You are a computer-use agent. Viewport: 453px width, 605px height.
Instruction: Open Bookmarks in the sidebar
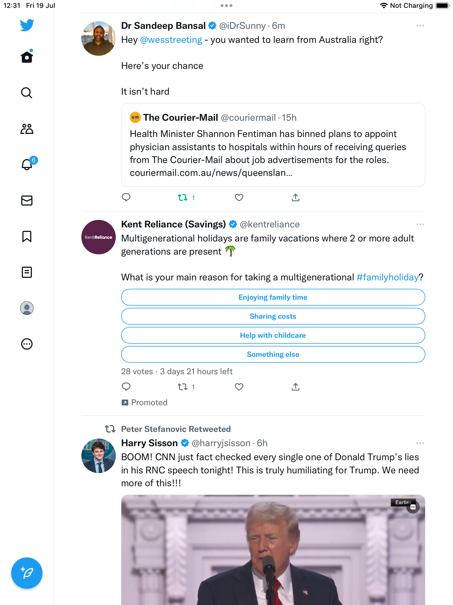tap(27, 236)
